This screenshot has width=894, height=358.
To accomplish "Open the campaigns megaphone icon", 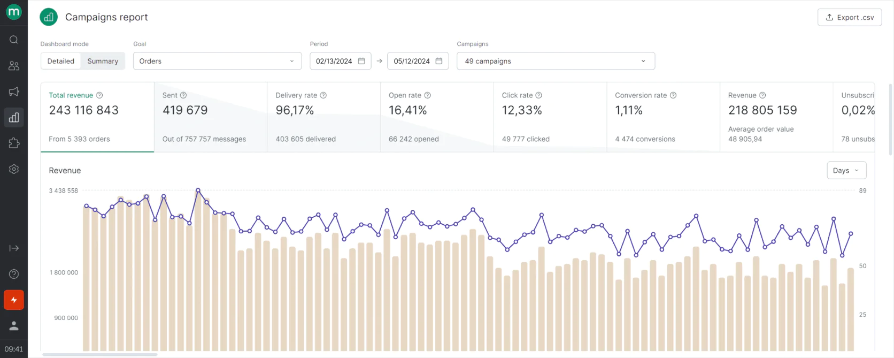I will coord(14,92).
